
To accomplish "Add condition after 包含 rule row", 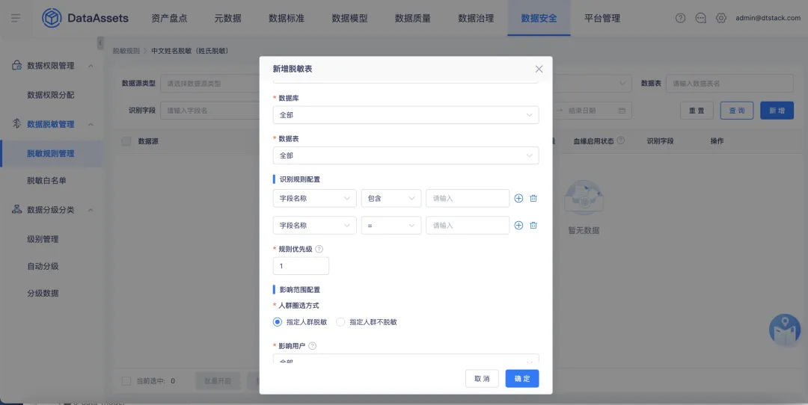I will [518, 198].
